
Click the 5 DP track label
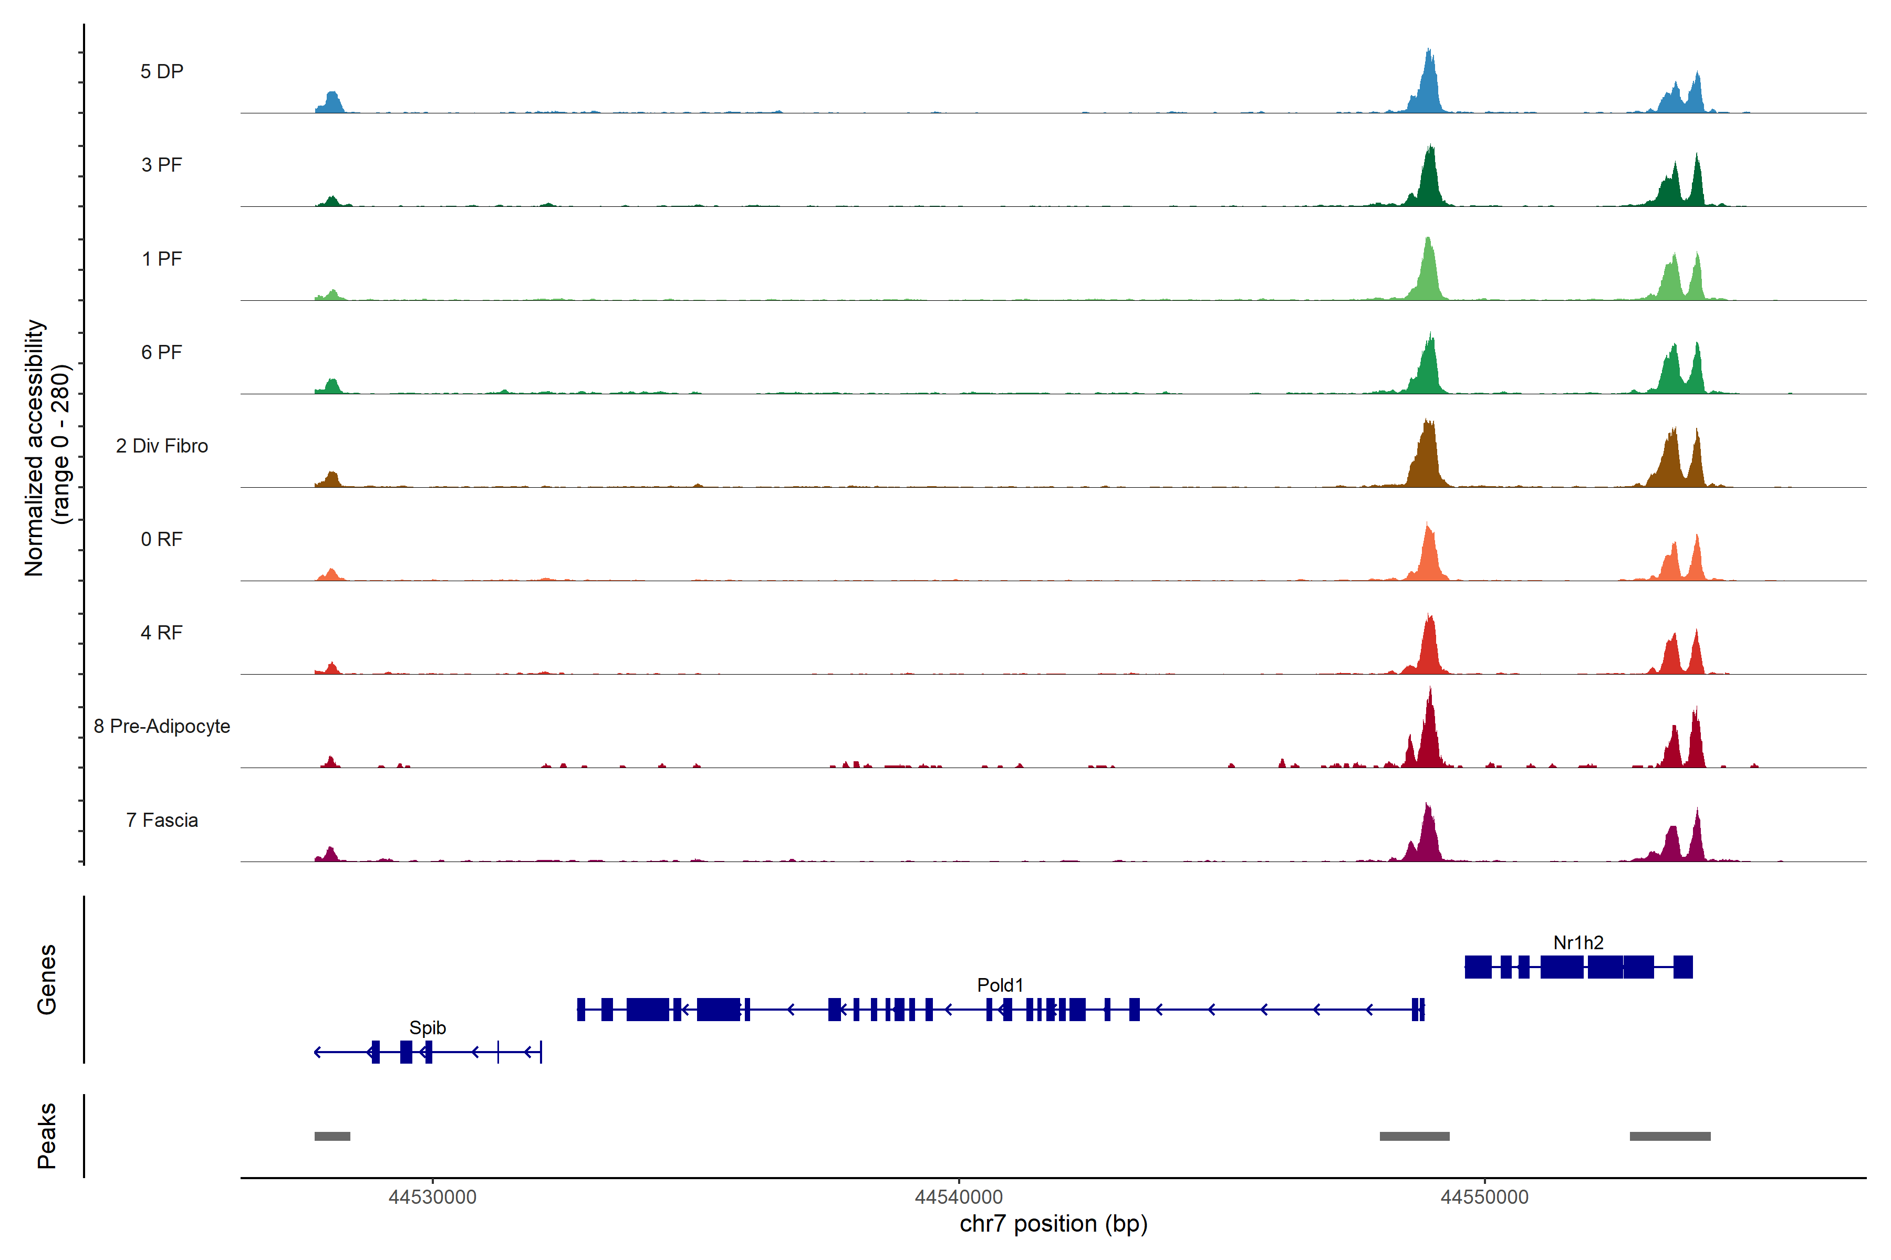tap(162, 71)
